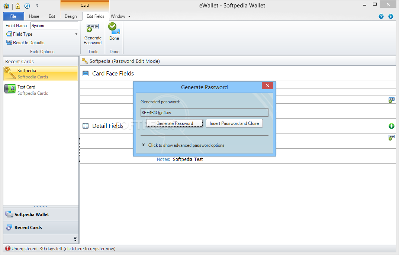Click the key icon beside Softpedia Password Edit Mode
Screen dimensions: 399x255
pos(85,61)
